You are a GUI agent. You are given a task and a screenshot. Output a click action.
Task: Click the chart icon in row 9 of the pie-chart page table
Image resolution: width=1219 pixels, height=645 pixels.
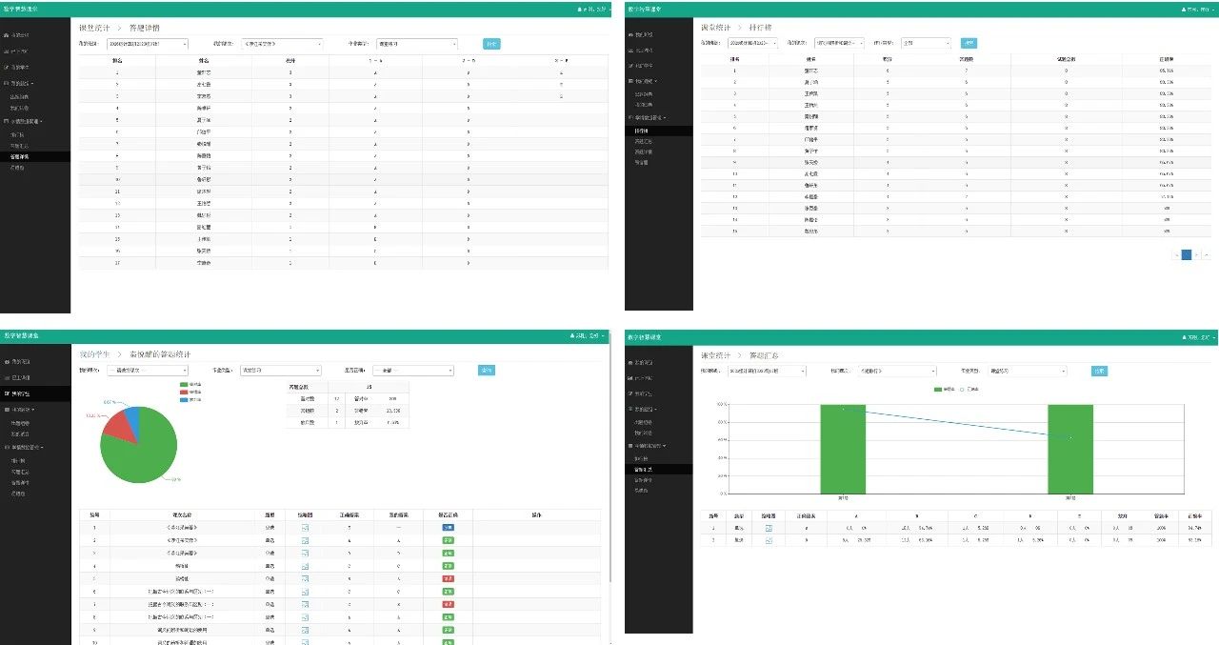[x=305, y=630]
